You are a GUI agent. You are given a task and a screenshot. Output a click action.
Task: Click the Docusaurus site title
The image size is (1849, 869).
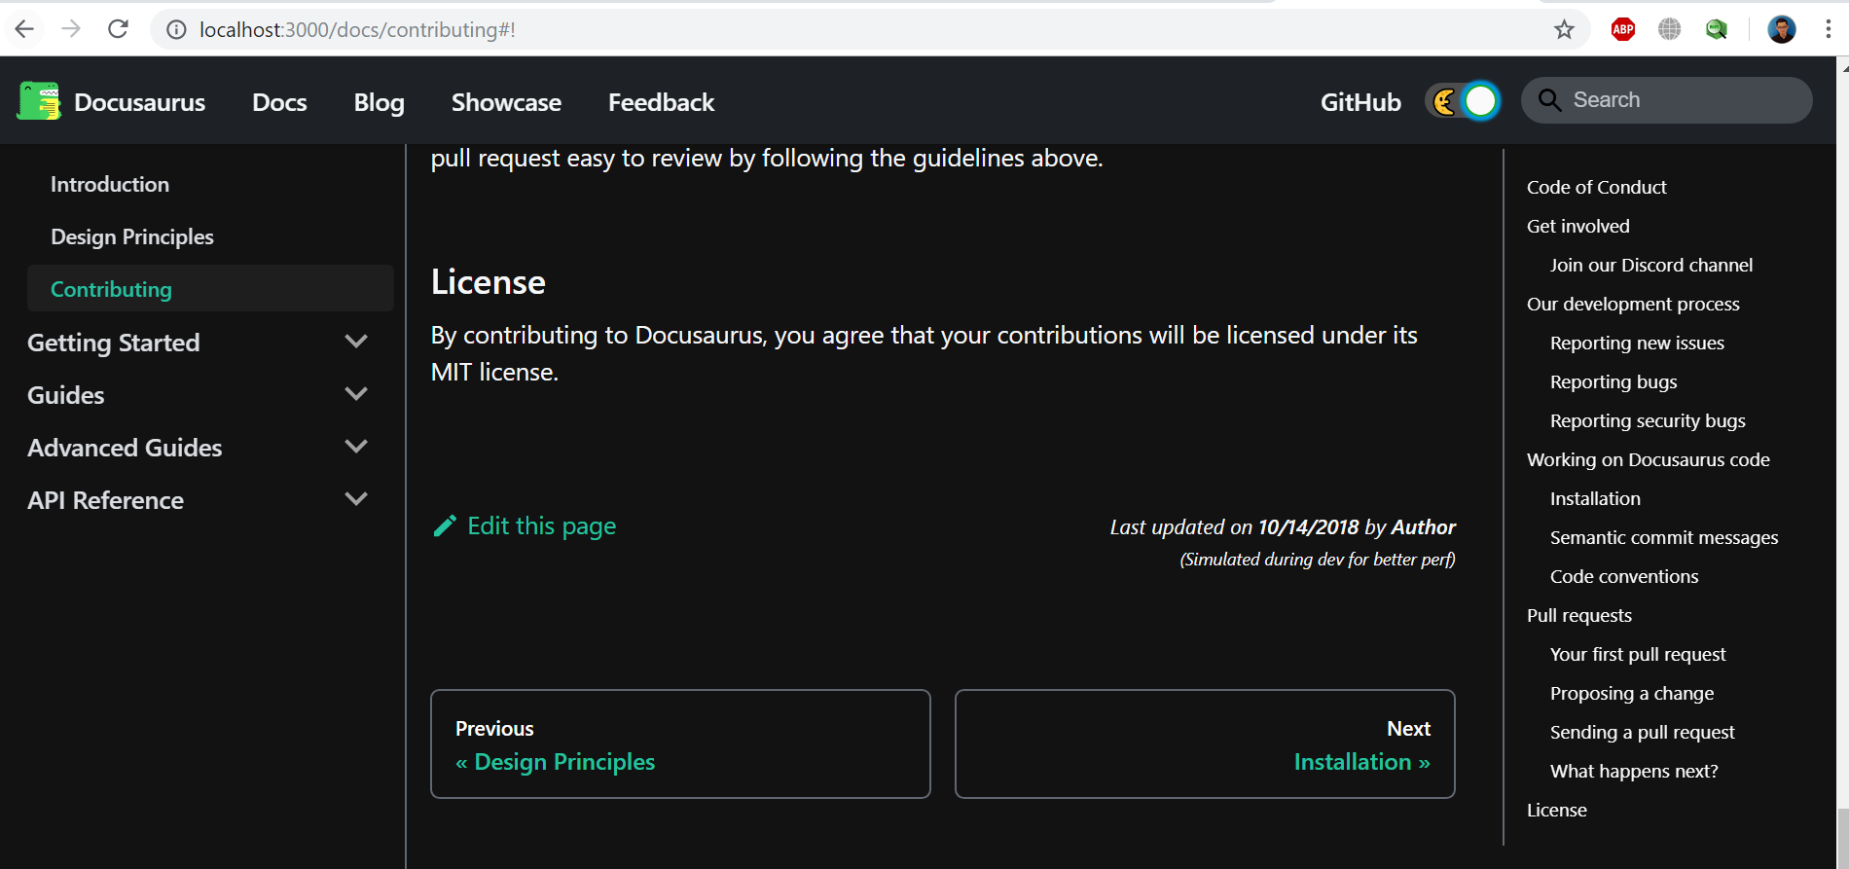[x=139, y=102]
